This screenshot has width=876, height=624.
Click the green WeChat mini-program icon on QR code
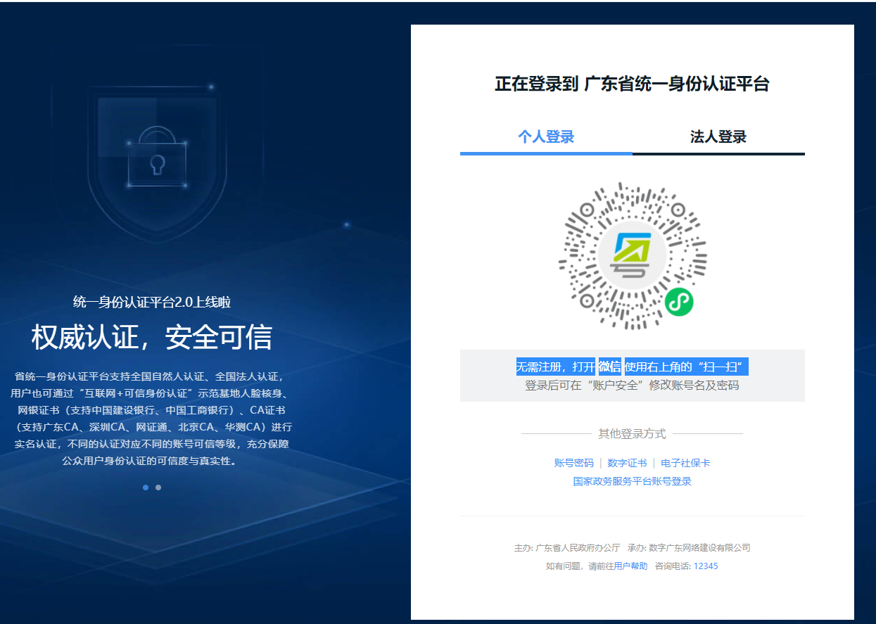click(x=679, y=302)
